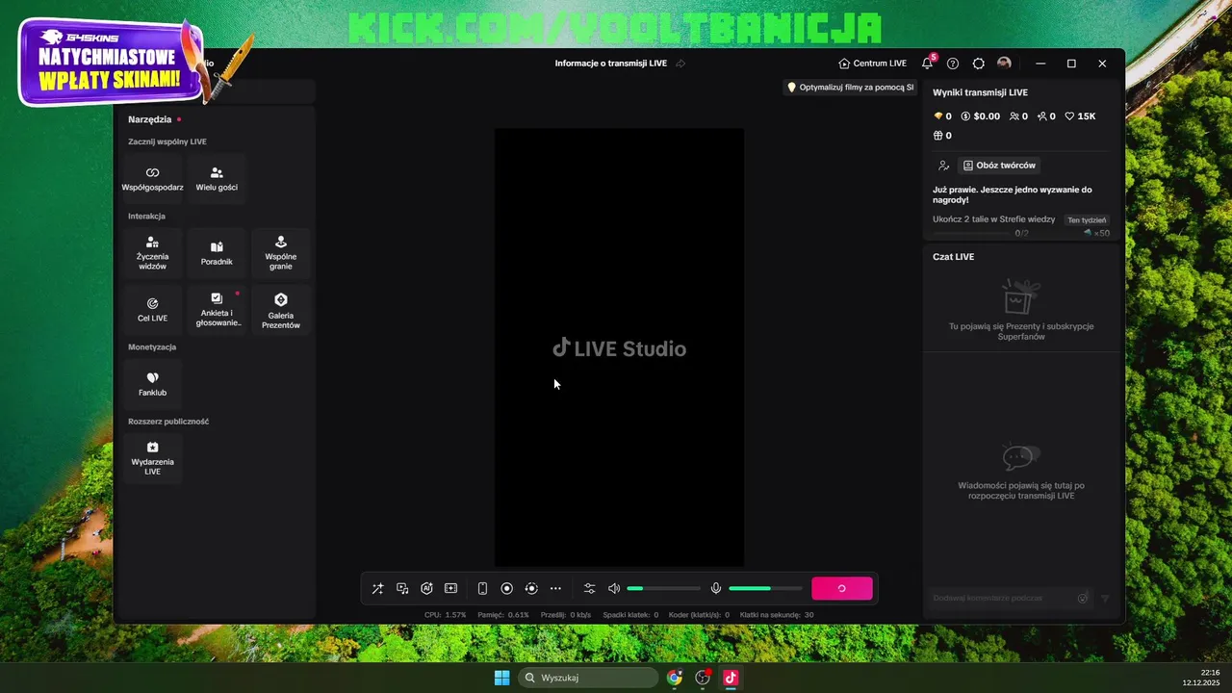Click the media and music icon
This screenshot has height=693, width=1232.
[402, 588]
